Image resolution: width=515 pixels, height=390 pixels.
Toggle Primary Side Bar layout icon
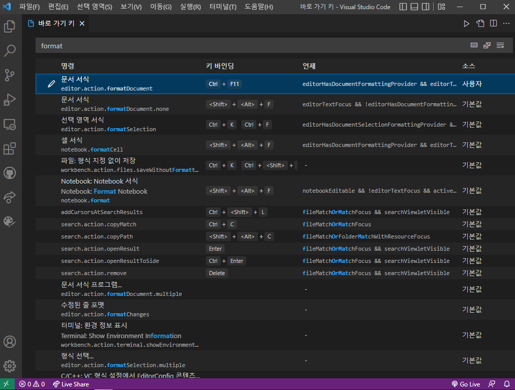tap(403, 7)
